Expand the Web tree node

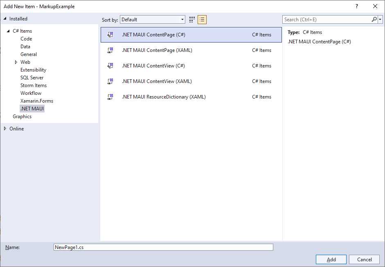16,62
